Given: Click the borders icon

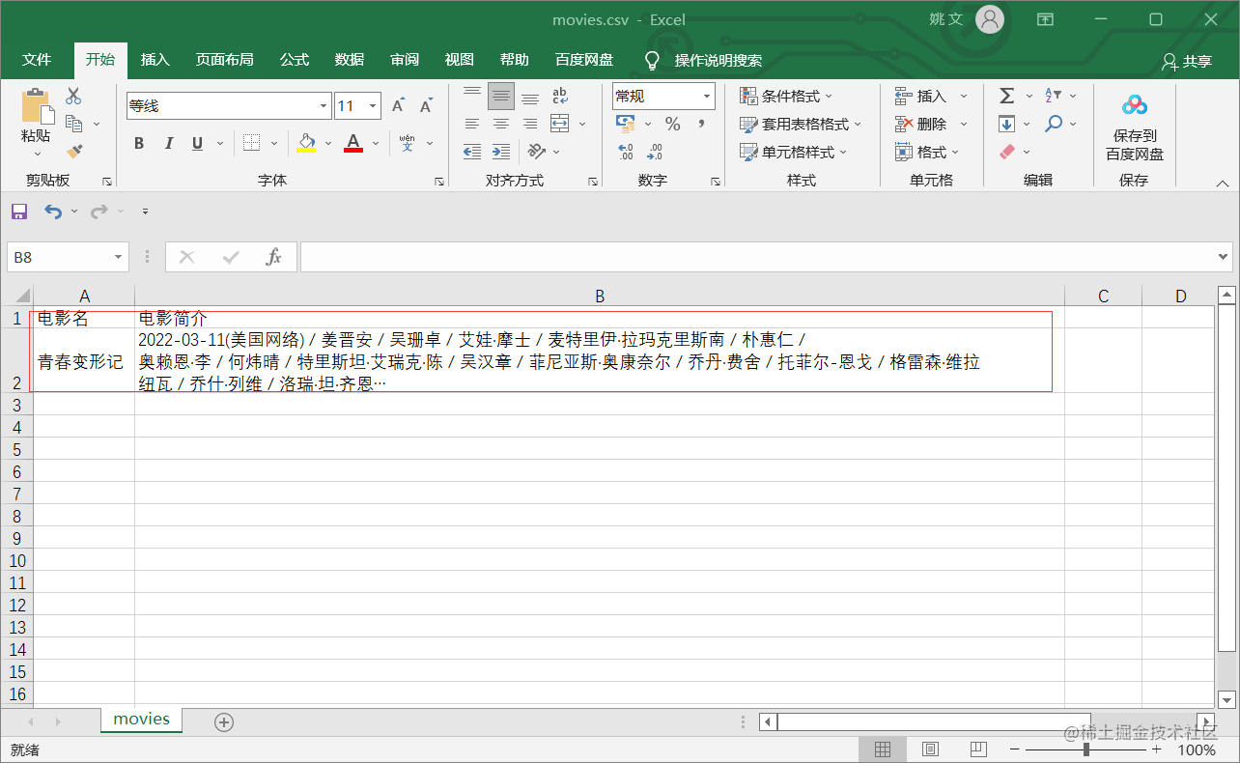Looking at the screenshot, I should tap(251, 143).
